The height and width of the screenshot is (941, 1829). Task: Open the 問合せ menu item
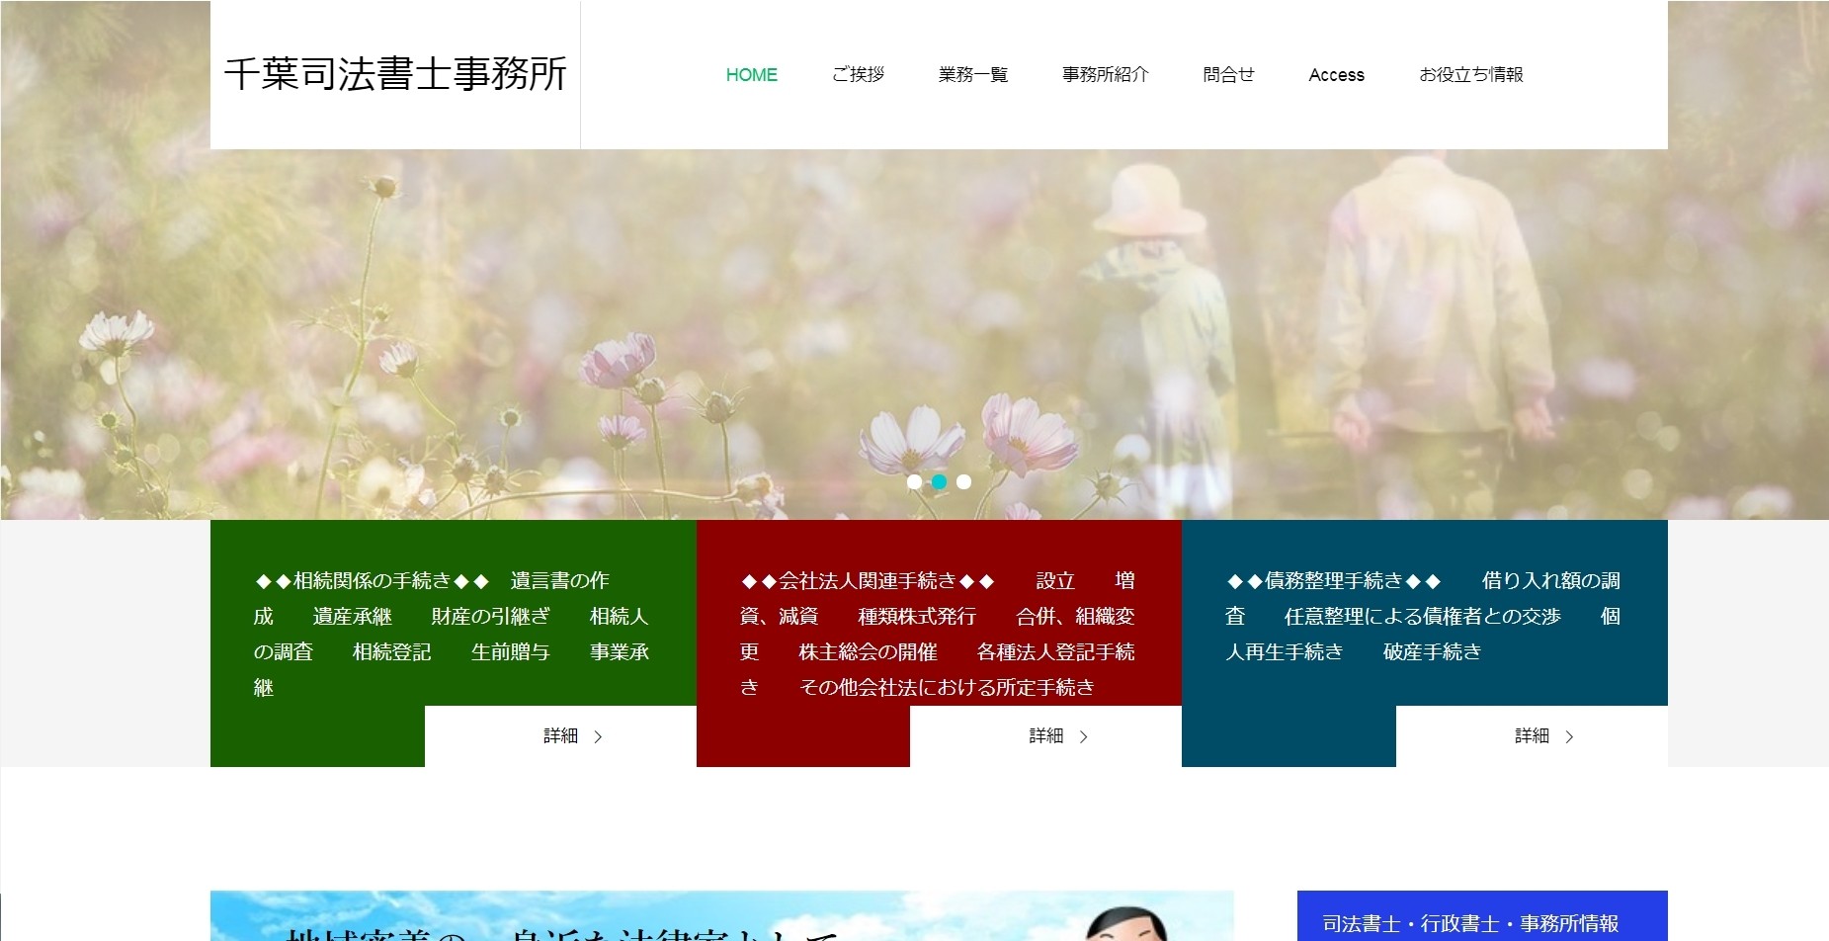(1228, 75)
